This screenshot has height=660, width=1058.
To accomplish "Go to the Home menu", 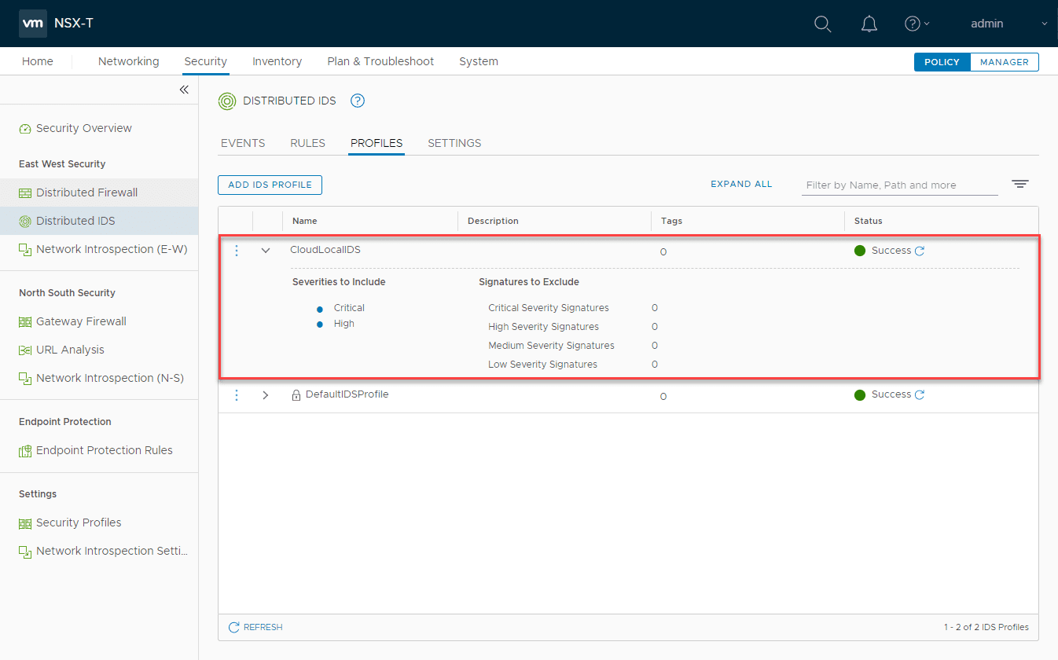I will [x=38, y=61].
